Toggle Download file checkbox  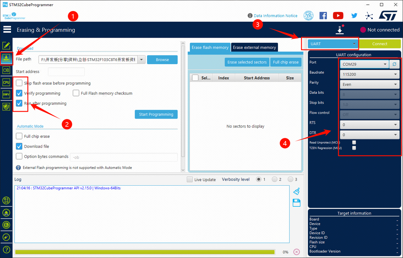pos(19,146)
